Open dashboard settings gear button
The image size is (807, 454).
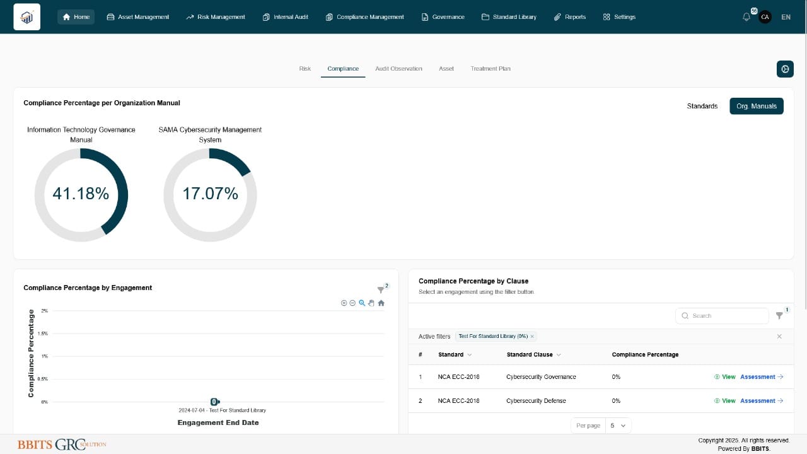click(x=785, y=69)
